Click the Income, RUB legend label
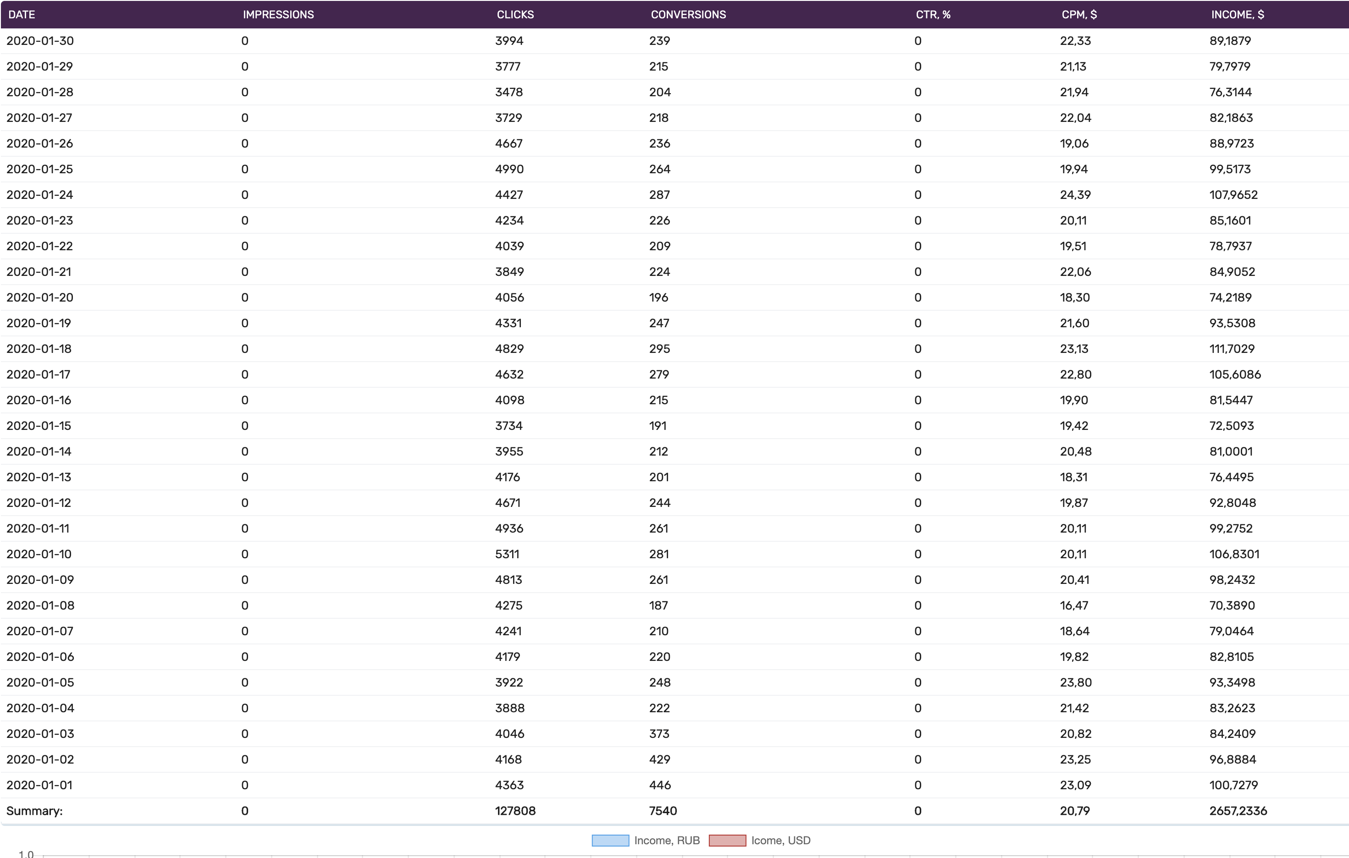 [667, 841]
